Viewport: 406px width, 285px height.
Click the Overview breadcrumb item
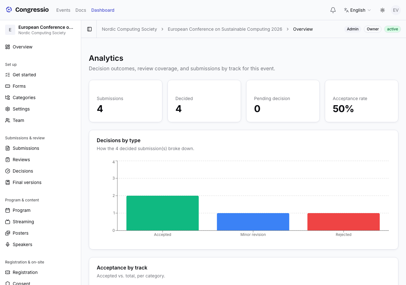point(303,29)
